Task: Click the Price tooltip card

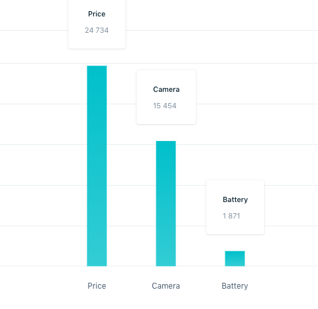Action: point(97,23)
